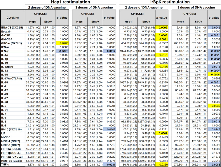This screenshot has width=221, height=167.
Task: Click the Cytokine column header cell
Action: pos(13,18)
